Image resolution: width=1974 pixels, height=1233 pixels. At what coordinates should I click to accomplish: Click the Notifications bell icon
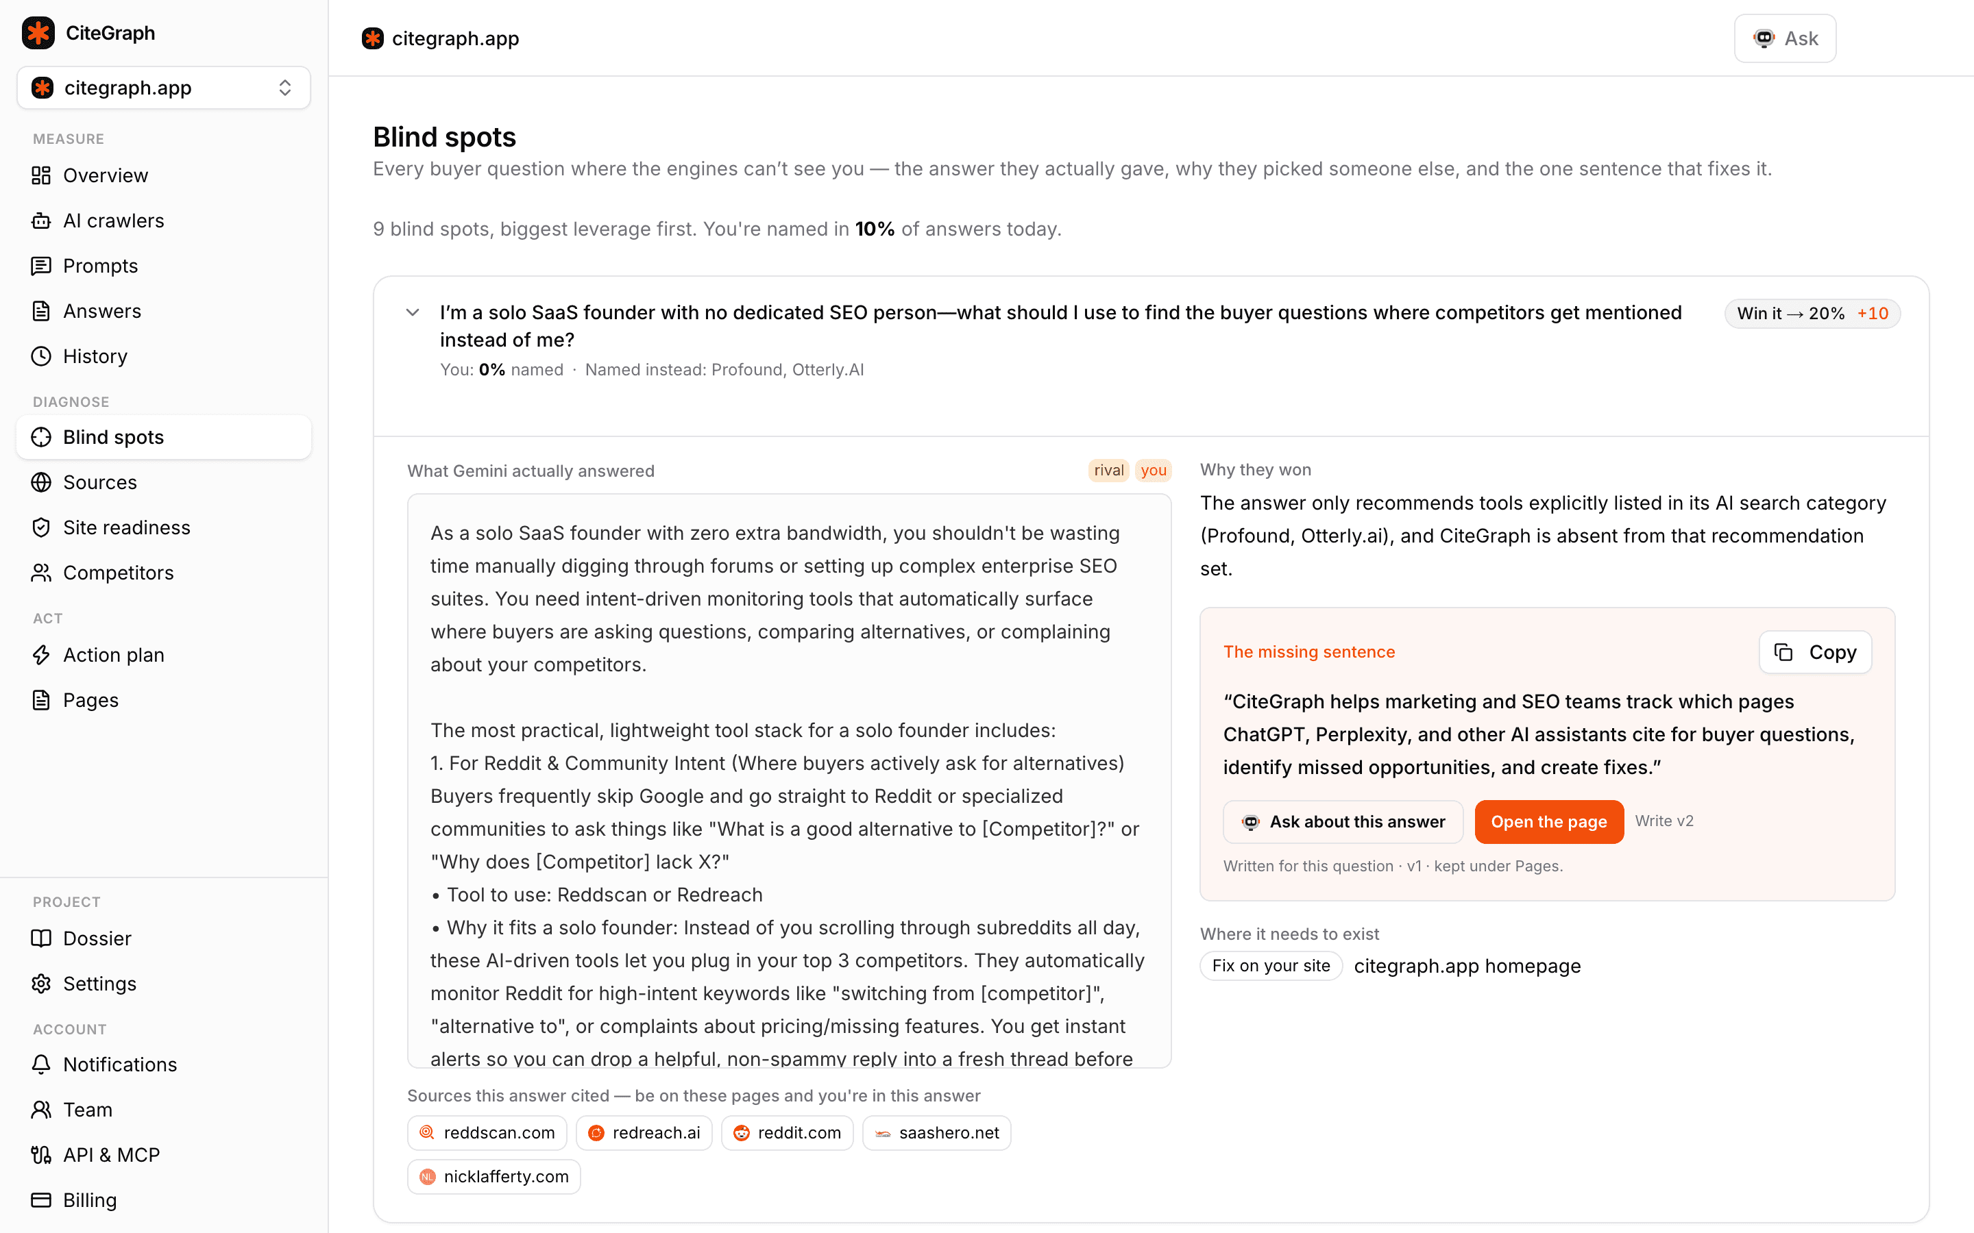tap(41, 1064)
